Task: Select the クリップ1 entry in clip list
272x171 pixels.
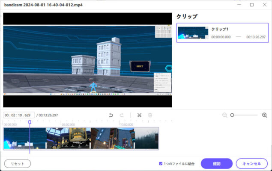Action: click(x=223, y=33)
